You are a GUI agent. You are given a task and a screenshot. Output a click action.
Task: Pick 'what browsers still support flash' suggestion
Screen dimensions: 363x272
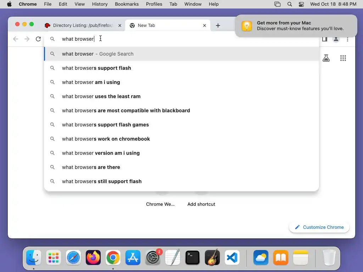tap(181, 181)
